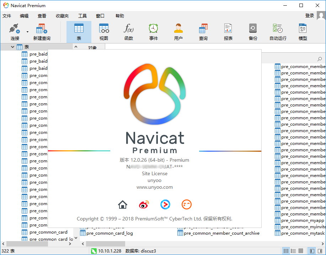Image resolution: width=326 pixels, height=255 pixels.
Task: Open the 帮助 menu
Action: tap(120, 16)
